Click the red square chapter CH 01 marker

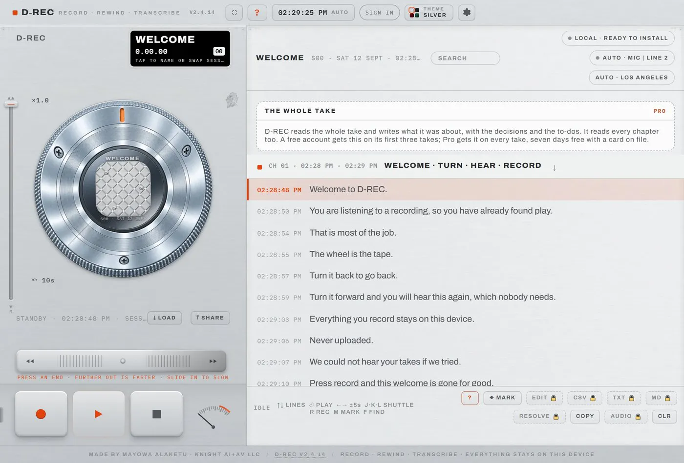[x=260, y=167]
